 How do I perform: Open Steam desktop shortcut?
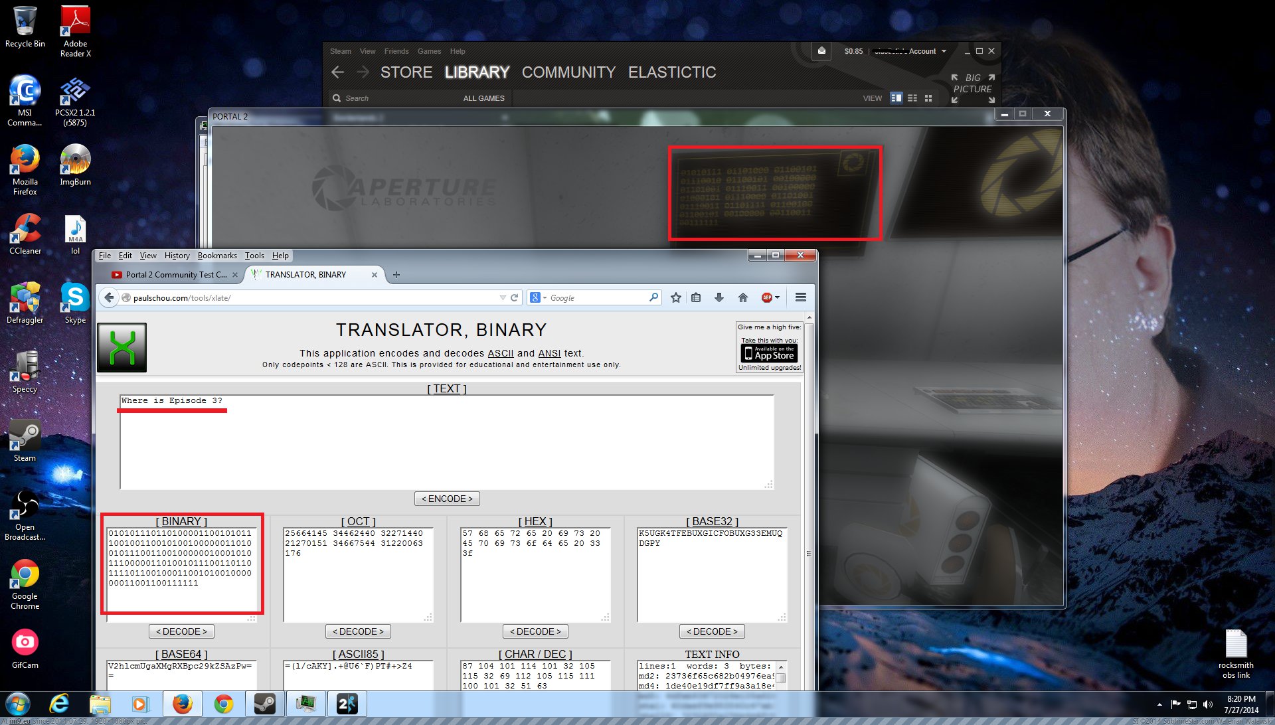pyautogui.click(x=25, y=441)
